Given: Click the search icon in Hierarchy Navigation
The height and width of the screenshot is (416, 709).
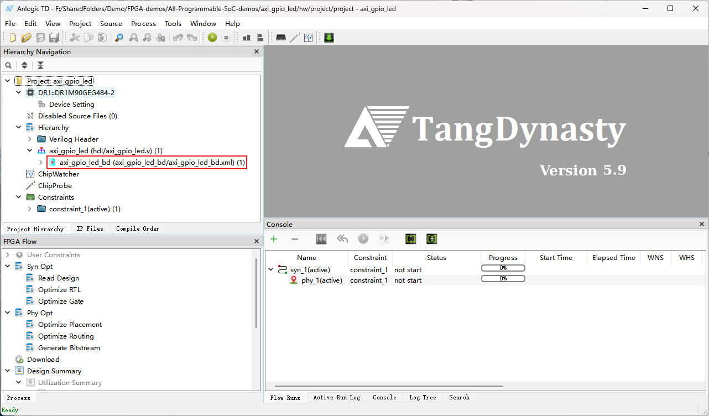Looking at the screenshot, I should pos(8,65).
